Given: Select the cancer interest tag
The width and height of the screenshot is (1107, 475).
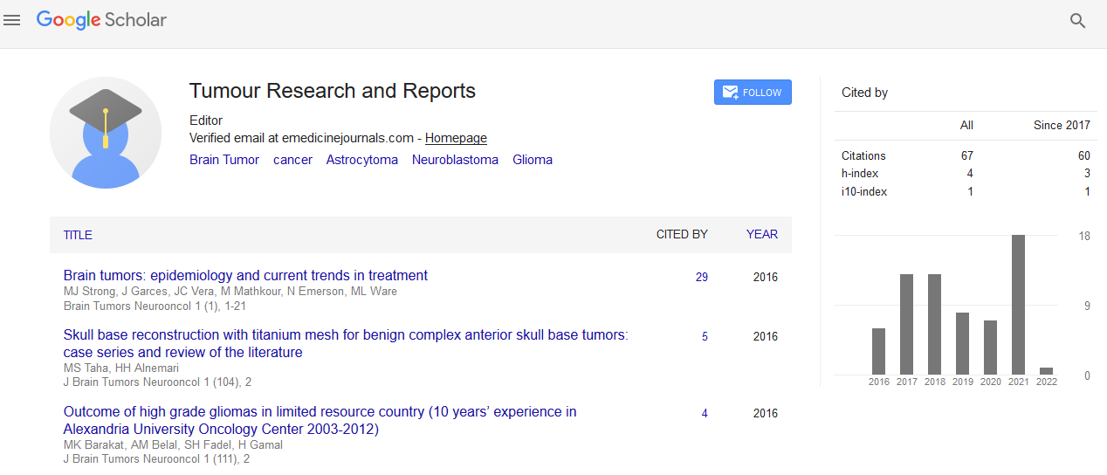Looking at the screenshot, I should coord(292,160).
